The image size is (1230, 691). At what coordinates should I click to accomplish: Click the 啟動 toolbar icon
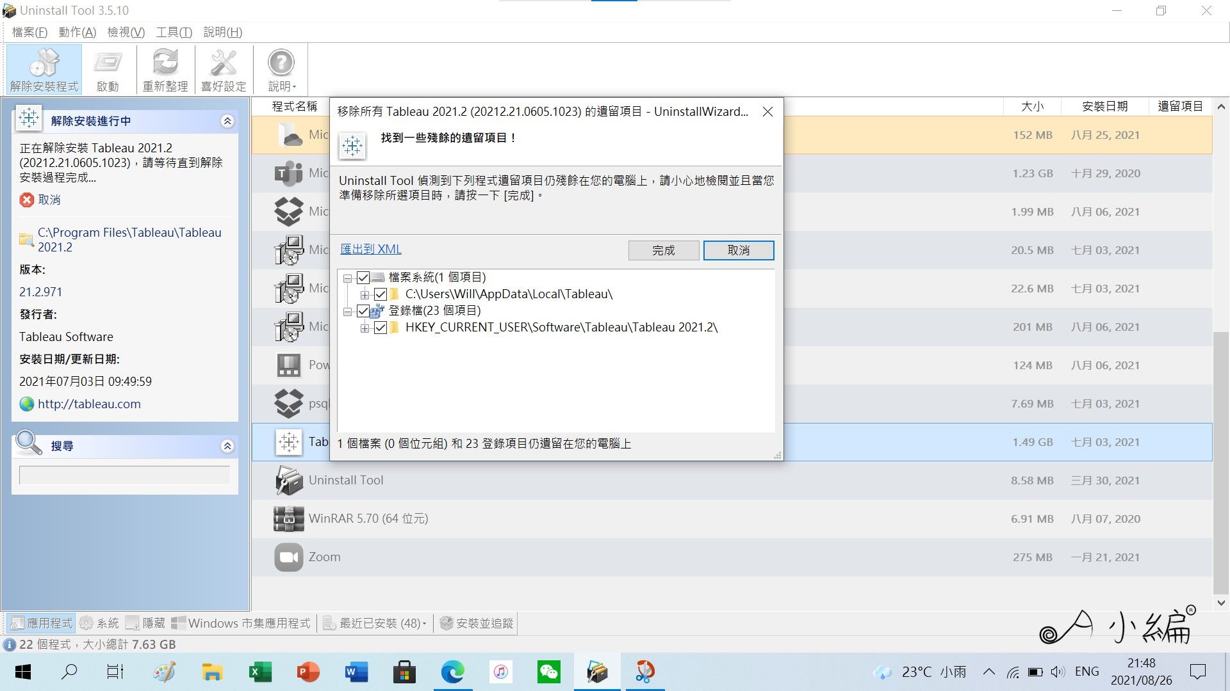pos(108,70)
